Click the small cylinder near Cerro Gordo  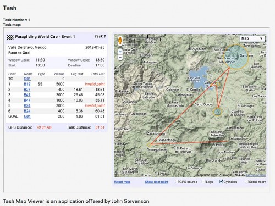coord(217,112)
